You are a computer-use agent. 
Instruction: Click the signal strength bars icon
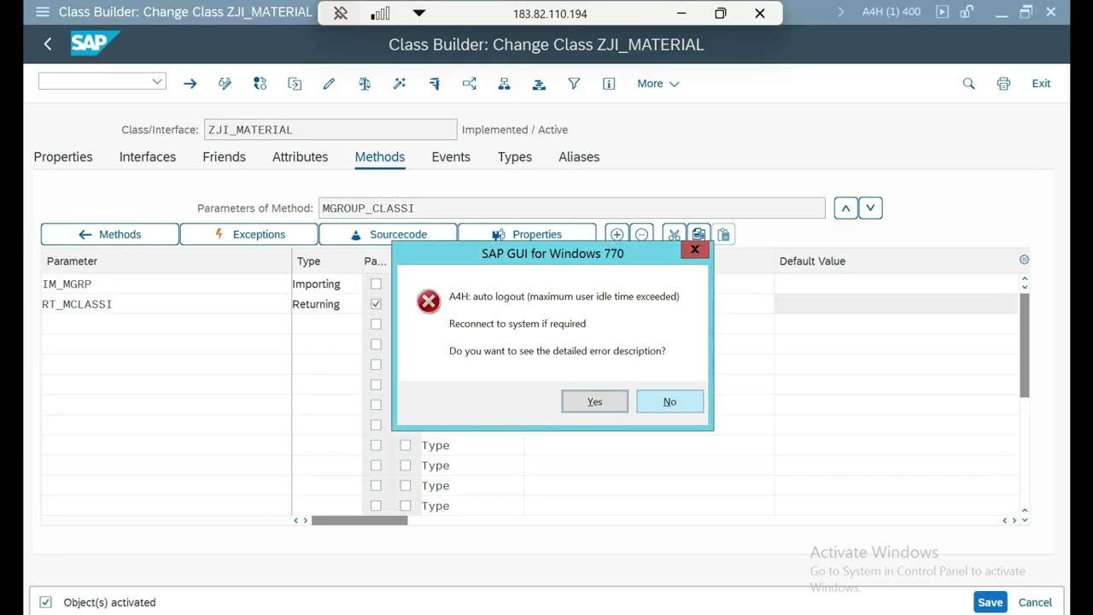(381, 14)
